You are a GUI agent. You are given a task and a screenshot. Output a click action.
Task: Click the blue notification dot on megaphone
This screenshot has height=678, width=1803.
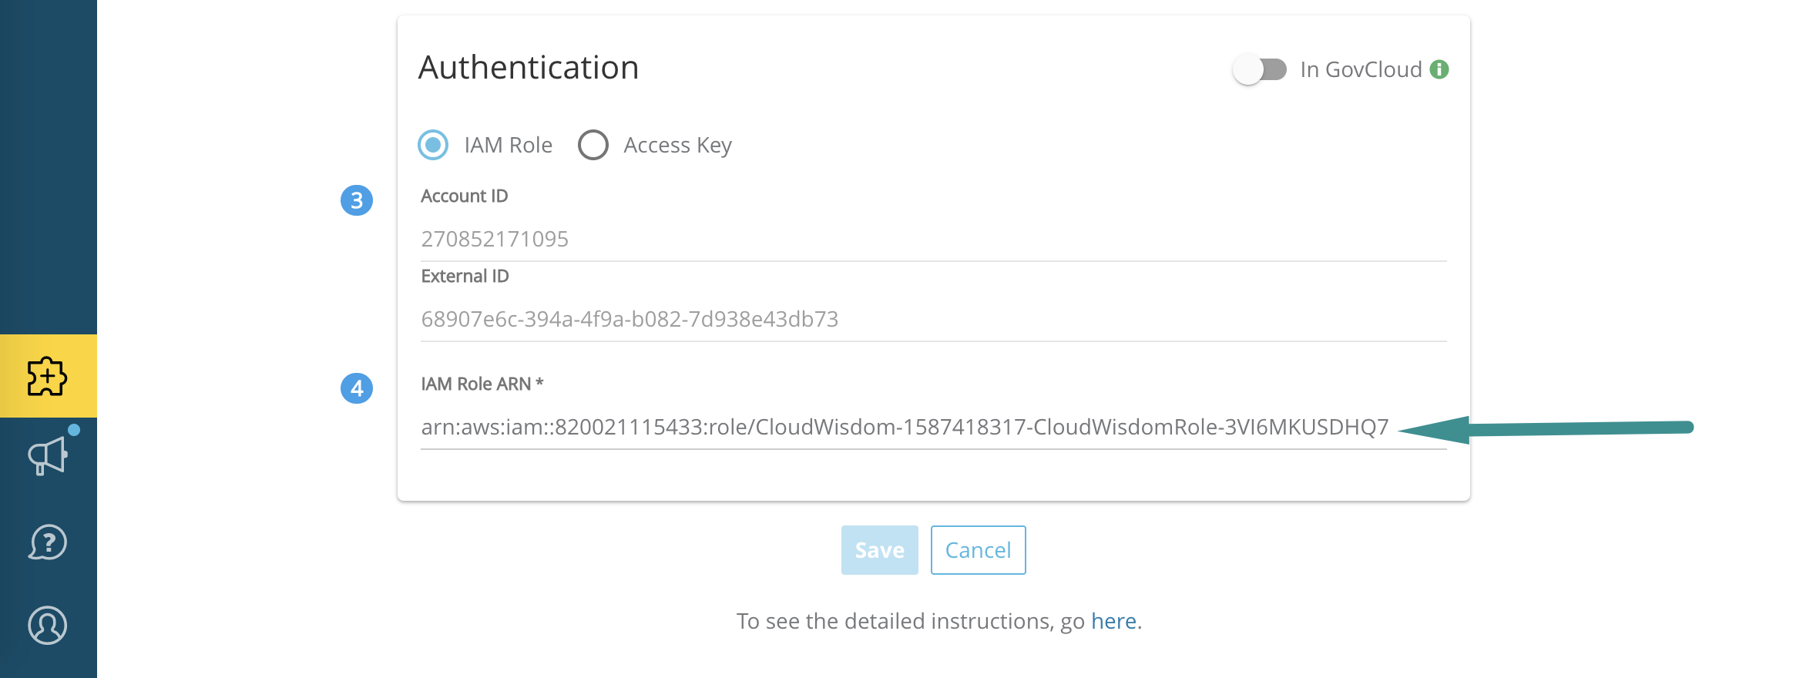(74, 430)
